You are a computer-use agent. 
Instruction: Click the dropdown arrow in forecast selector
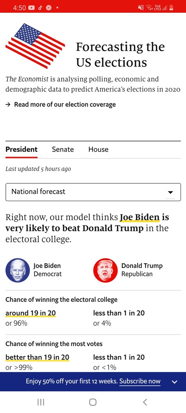pos(170,192)
